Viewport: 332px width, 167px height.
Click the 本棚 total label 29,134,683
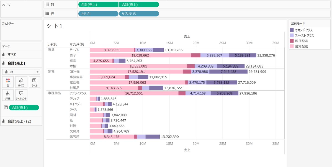tap(254, 66)
